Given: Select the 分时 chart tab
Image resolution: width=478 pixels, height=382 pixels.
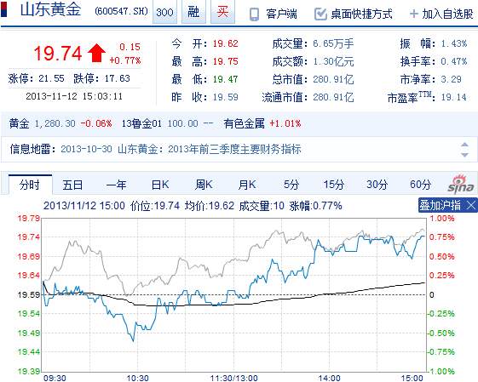Looking at the screenshot, I should [30, 185].
